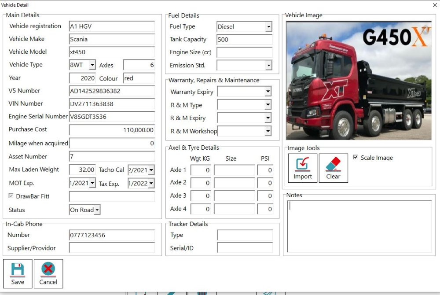Open the Vehicle Type dropdown

92,65
